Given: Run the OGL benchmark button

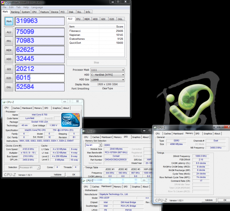Looking at the screenshot, I should pyautogui.click(x=9, y=87).
